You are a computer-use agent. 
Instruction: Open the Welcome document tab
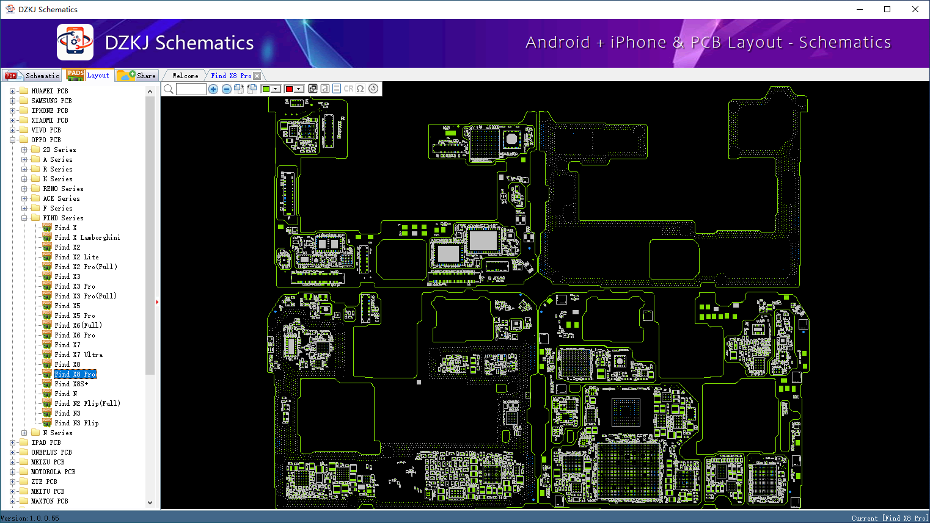(185, 76)
